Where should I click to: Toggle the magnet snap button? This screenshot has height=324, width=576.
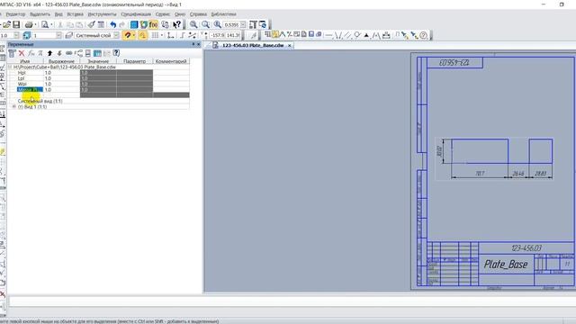point(128,35)
